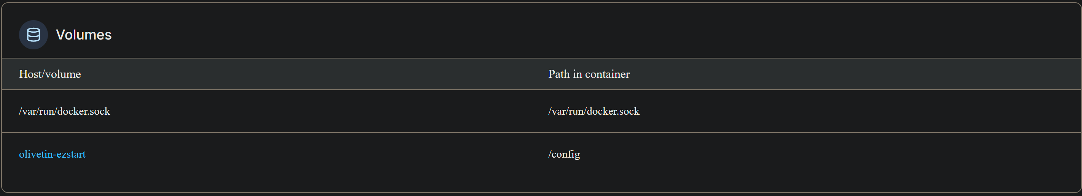1082x196 pixels.
Task: Select the Host/volume column header
Action: click(49, 74)
